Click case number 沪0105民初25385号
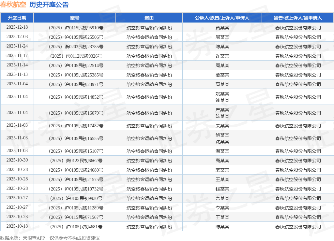 [x=76, y=75]
